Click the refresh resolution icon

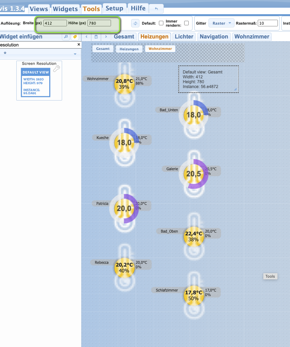coord(135,23)
